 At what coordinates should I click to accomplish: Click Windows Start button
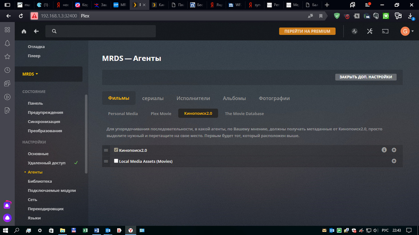click(5, 230)
